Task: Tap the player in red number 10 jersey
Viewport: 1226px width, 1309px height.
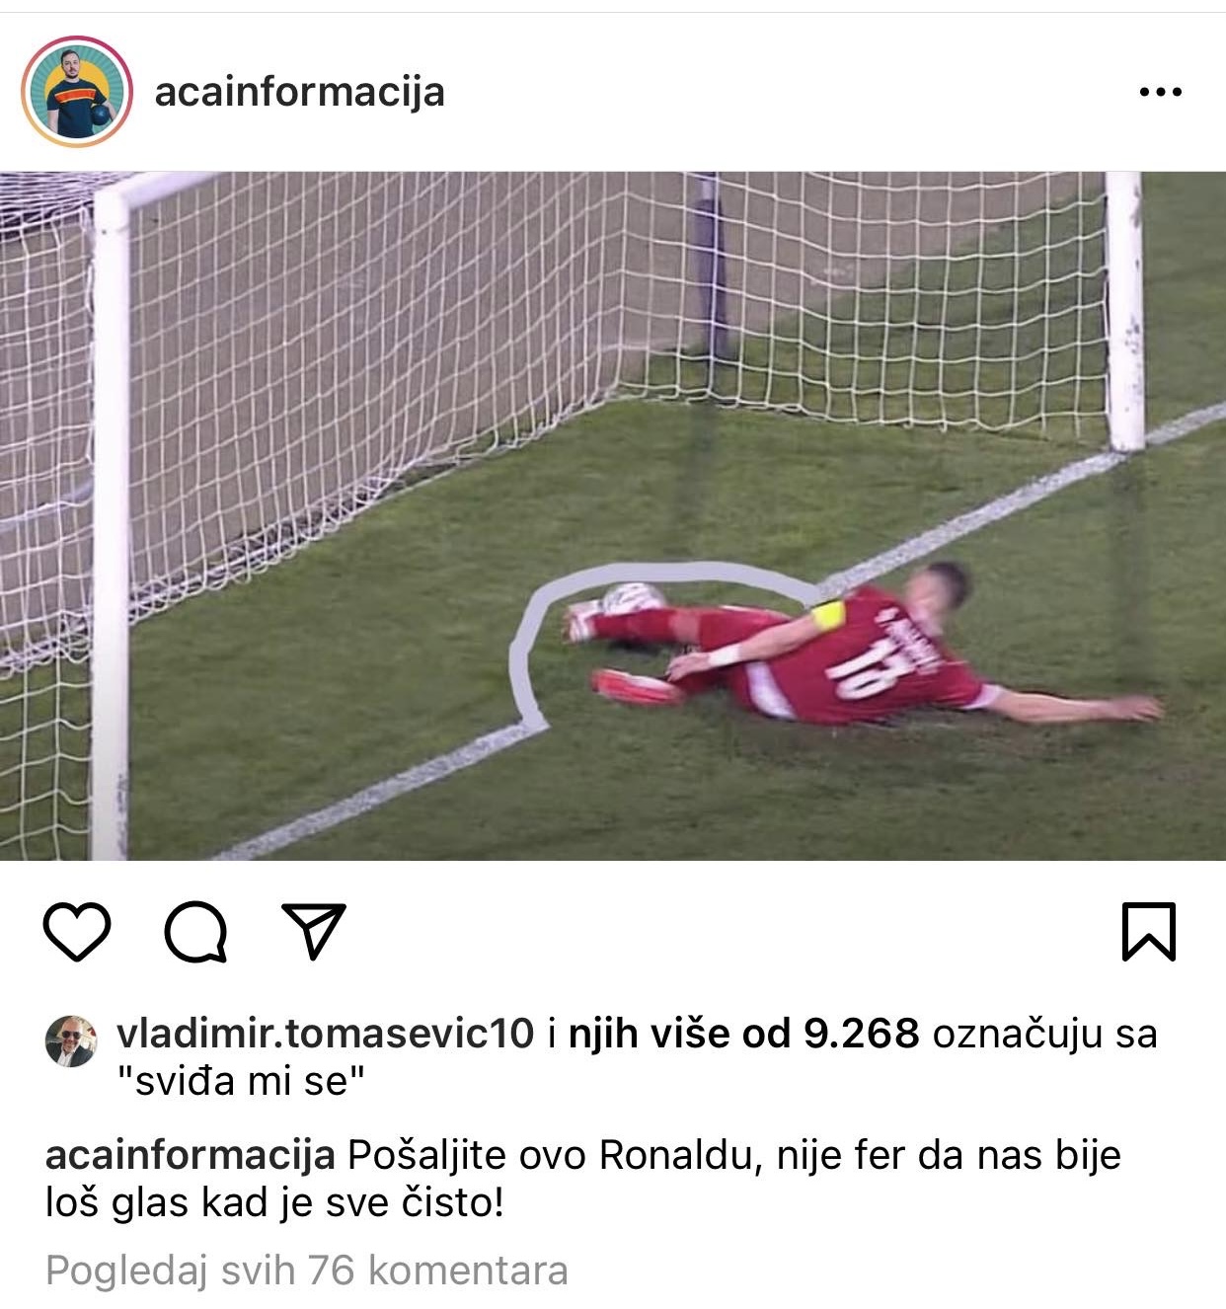Action: click(x=859, y=652)
